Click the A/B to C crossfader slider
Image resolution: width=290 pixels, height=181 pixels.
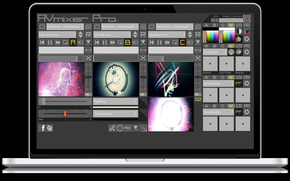[65, 113]
